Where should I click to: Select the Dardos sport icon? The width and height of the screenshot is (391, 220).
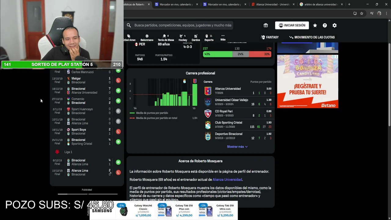196,38
